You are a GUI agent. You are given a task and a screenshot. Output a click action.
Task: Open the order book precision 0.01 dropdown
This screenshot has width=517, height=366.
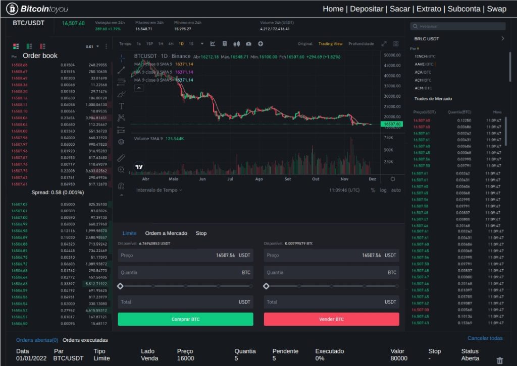tap(92, 46)
